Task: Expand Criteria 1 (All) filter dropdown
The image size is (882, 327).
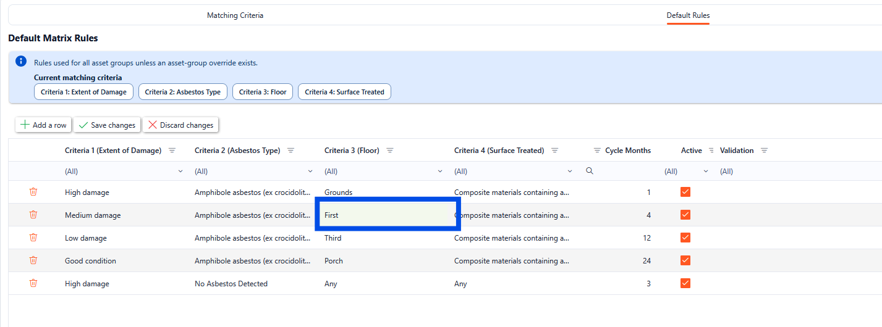Action: point(180,172)
